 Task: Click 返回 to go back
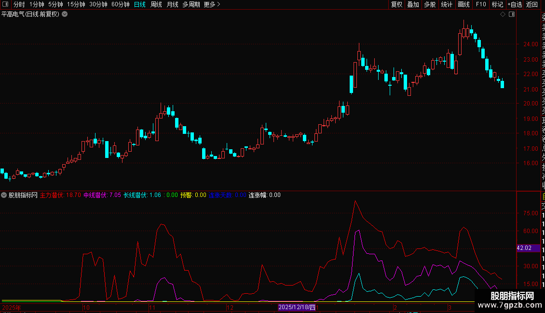coord(532,4)
